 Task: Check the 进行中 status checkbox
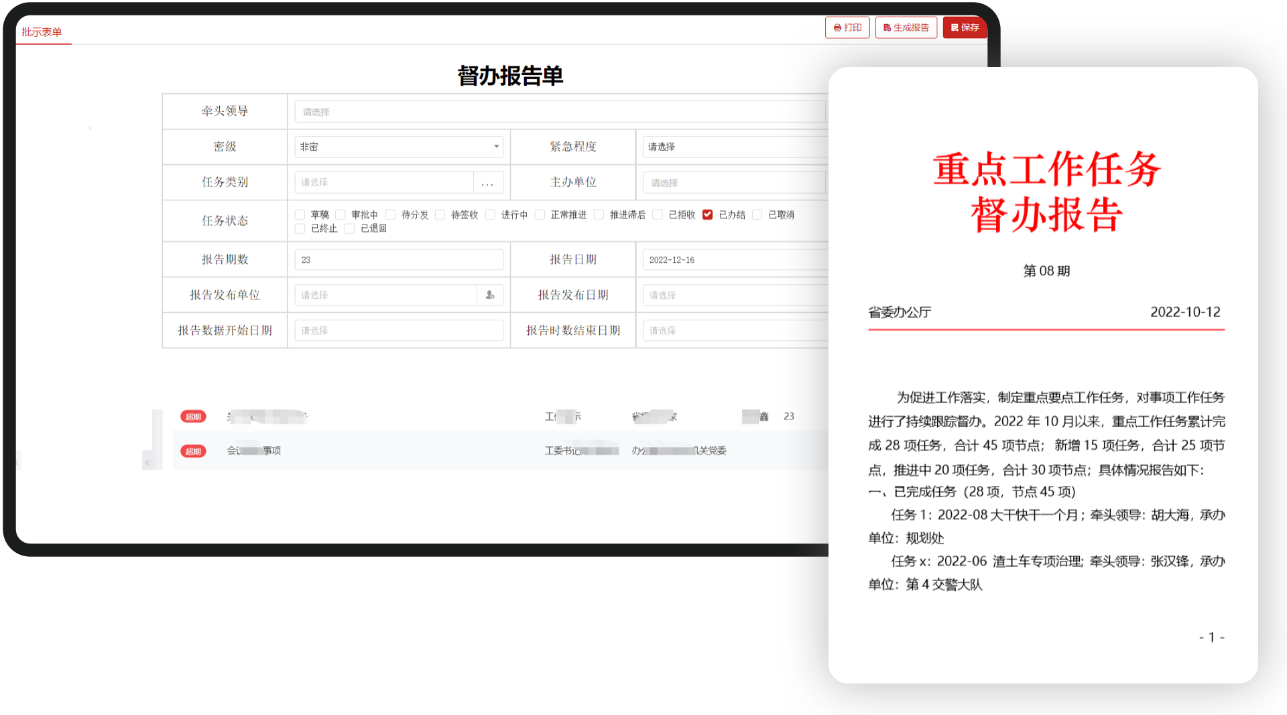490,214
